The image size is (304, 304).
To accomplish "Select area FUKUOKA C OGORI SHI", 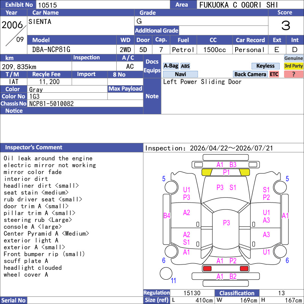I will coord(239,5).
